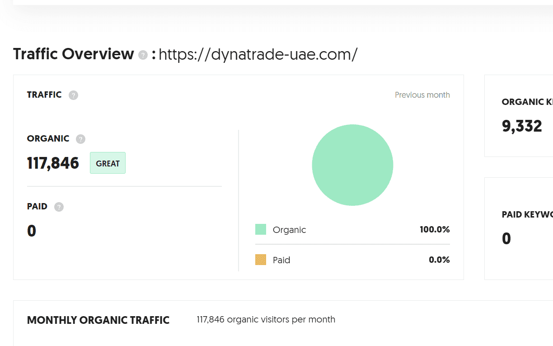The height and width of the screenshot is (346, 553).
Task: Click the MONTHLY ORGANIC TRAFFIC heading
Action: [x=98, y=320]
